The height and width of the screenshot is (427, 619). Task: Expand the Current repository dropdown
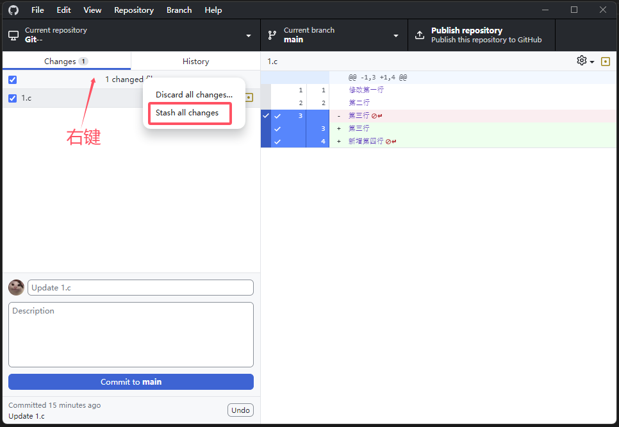pos(249,35)
